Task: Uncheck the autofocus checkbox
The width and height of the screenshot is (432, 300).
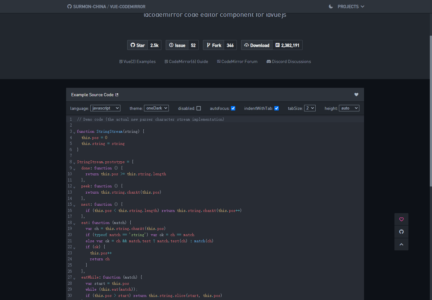Action: [x=233, y=108]
